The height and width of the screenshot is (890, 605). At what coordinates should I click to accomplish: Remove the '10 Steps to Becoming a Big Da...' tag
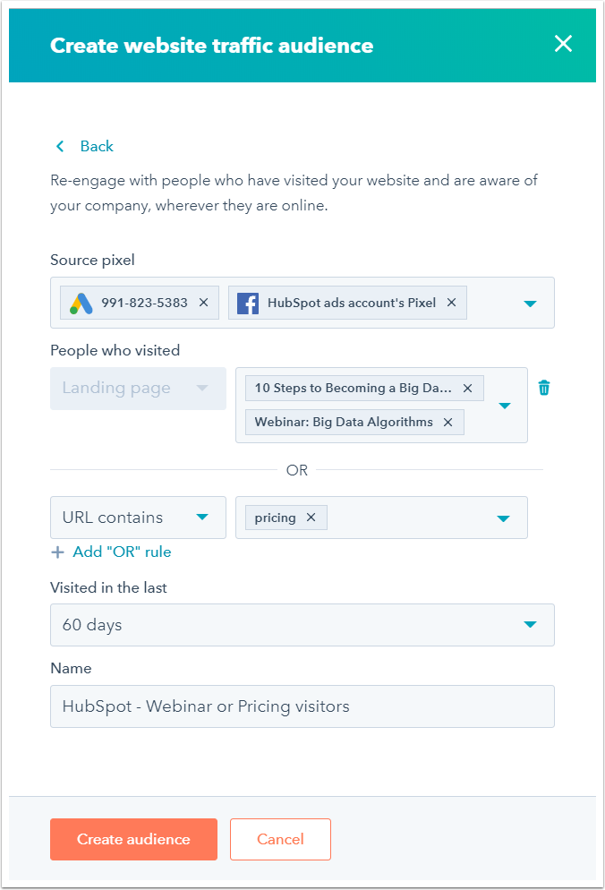467,389
